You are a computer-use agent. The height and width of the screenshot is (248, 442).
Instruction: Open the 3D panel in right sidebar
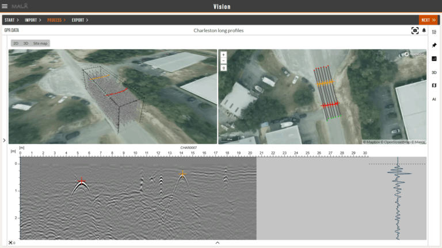click(434, 72)
